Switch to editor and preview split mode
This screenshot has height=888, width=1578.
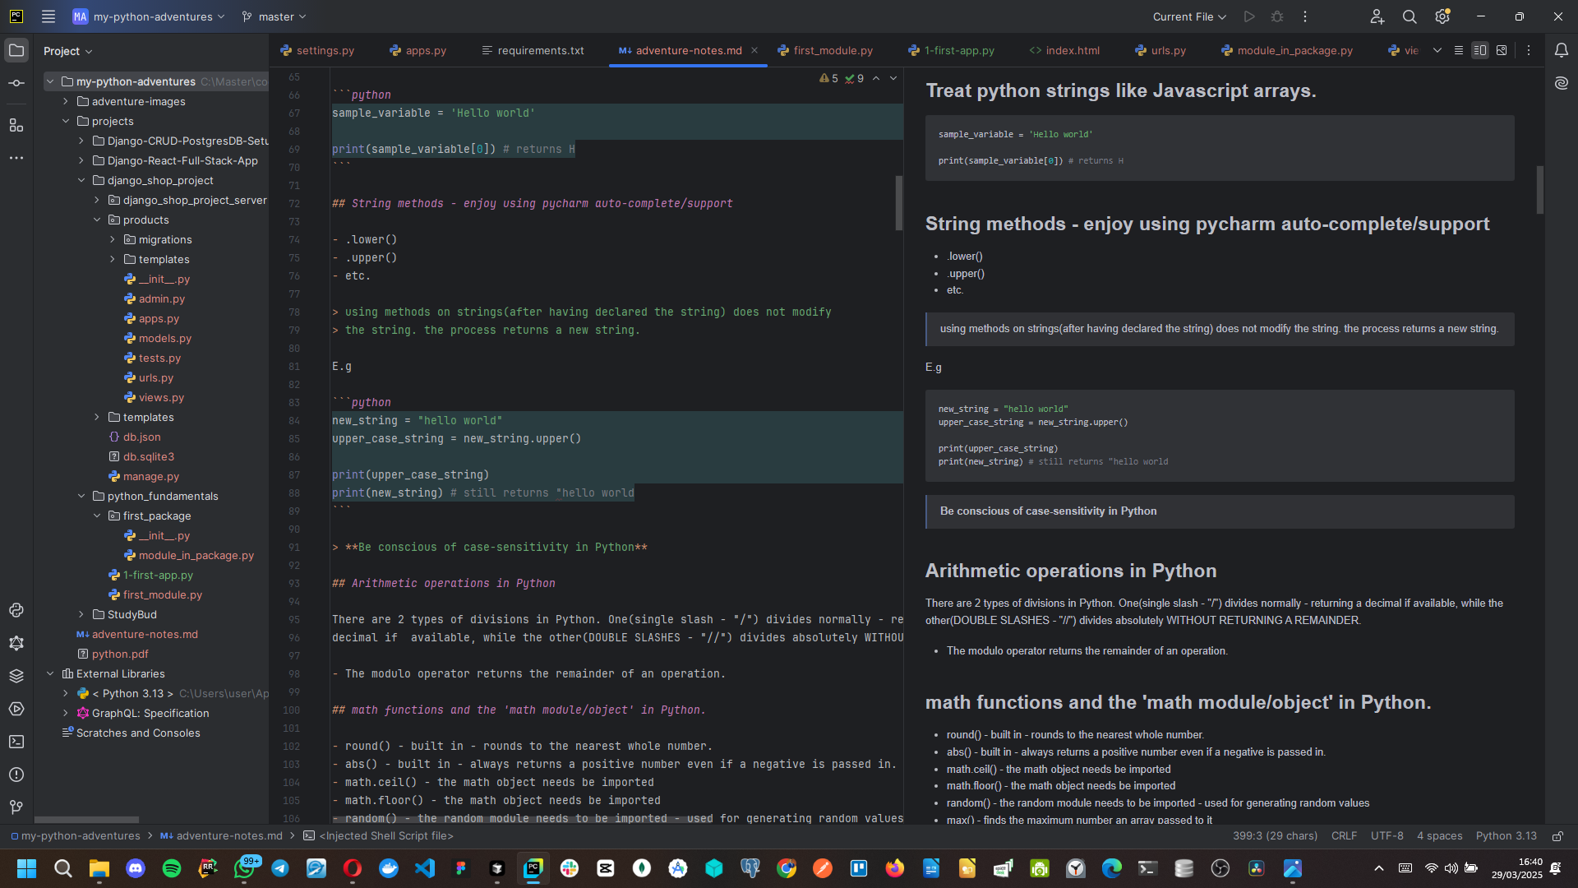coord(1479,50)
